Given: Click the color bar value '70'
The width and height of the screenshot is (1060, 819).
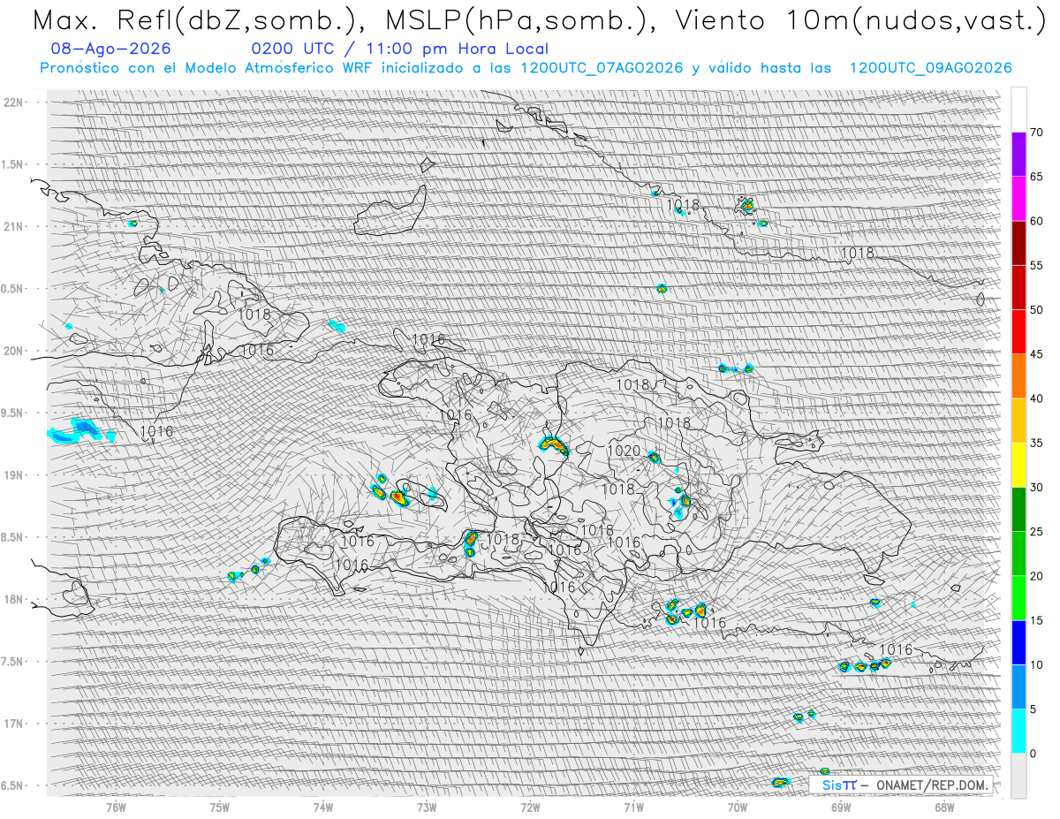Looking at the screenshot, I should click(1036, 133).
